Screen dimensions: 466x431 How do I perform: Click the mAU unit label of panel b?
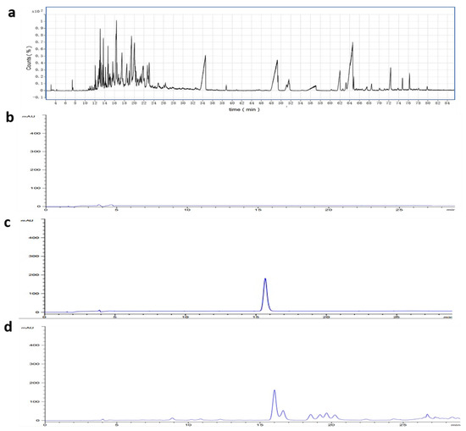click(x=29, y=117)
